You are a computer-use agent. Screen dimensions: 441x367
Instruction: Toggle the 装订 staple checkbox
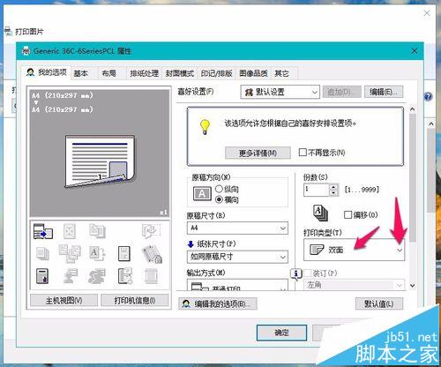pyautogui.click(x=307, y=273)
